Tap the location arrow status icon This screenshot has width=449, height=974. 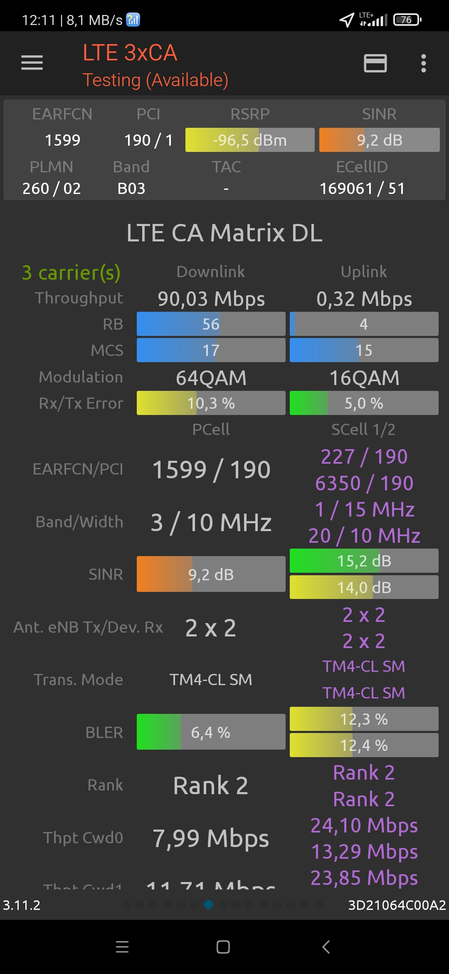[x=346, y=20]
